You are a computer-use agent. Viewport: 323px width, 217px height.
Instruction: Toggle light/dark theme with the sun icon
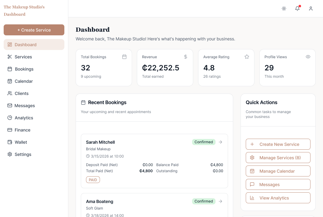pos(284,9)
